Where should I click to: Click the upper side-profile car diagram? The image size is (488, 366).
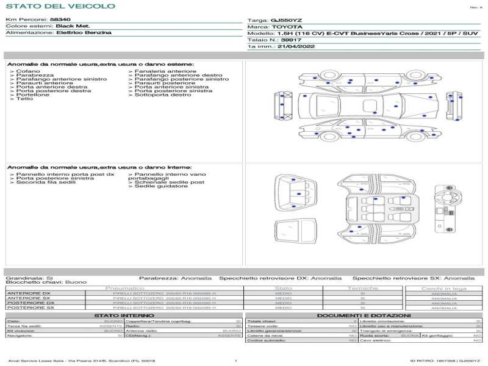click(x=369, y=81)
